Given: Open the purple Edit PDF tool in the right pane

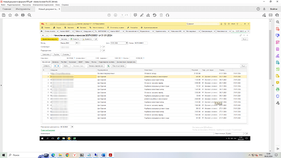Looking at the screenshot, I should pos(278,49).
